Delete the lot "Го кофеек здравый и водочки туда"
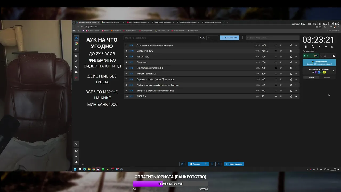The height and width of the screenshot is (192, 341). tap(291, 45)
